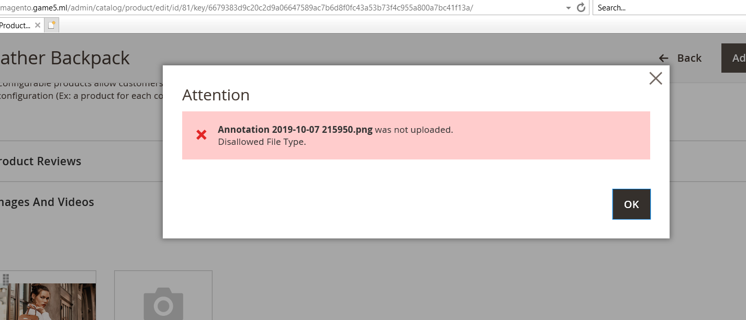Image resolution: width=746 pixels, height=320 pixels.
Task: Click the back arrow icon beside "Back"
Action: (x=663, y=58)
